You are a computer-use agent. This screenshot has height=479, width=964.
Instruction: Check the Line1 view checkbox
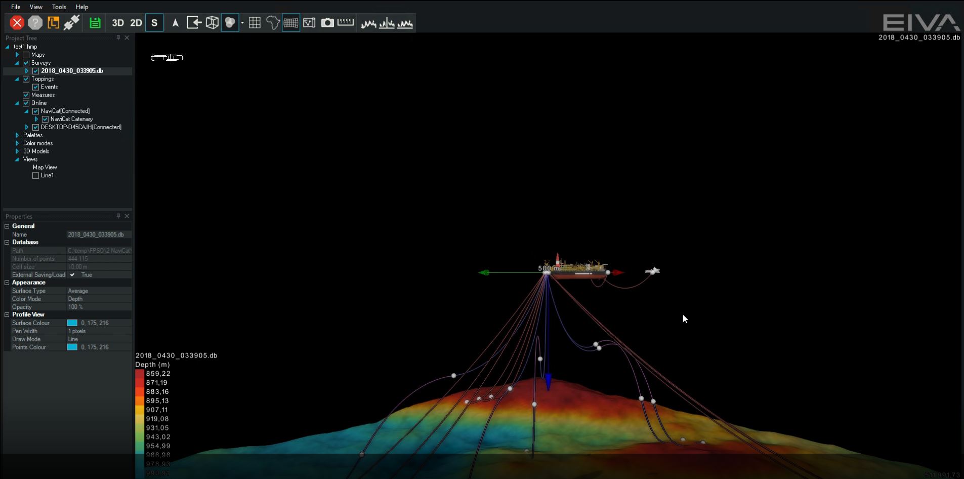click(x=36, y=176)
